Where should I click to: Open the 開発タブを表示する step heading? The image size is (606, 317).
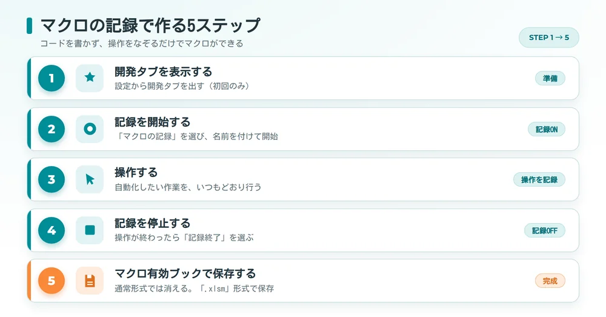point(164,72)
